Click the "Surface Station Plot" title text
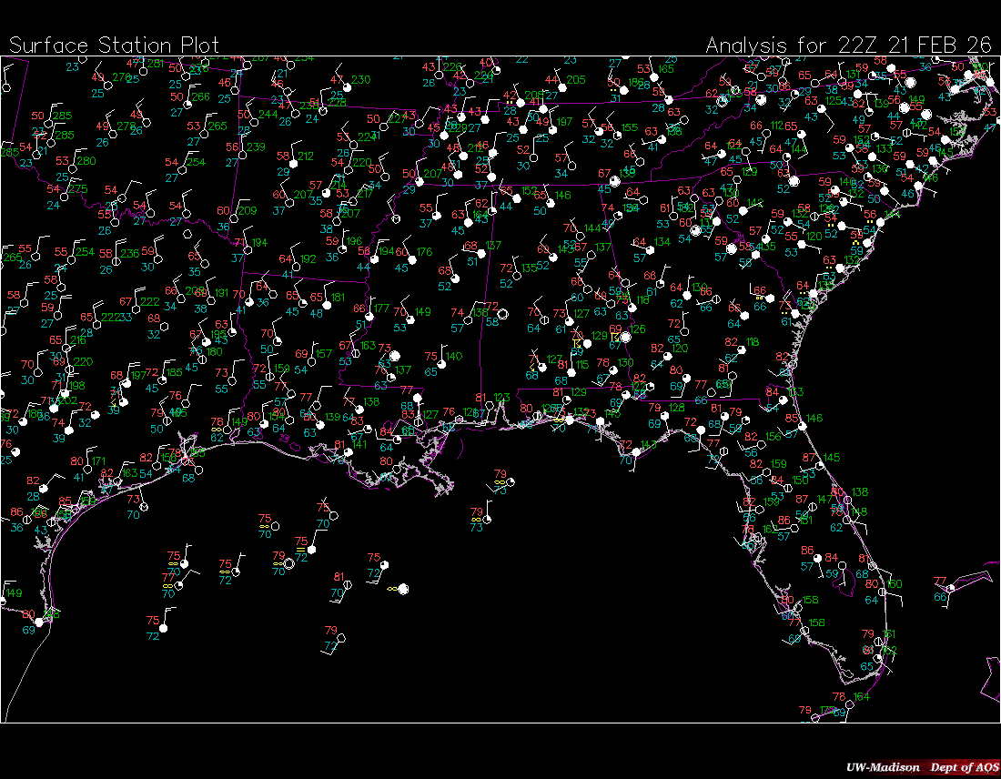 pos(114,46)
